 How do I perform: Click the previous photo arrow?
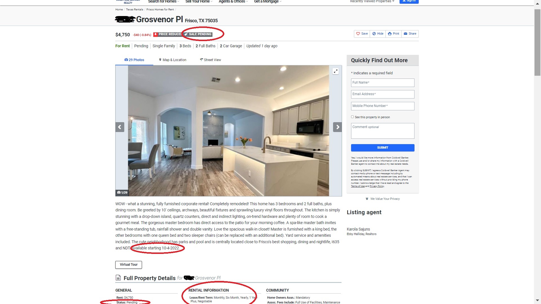[120, 127]
